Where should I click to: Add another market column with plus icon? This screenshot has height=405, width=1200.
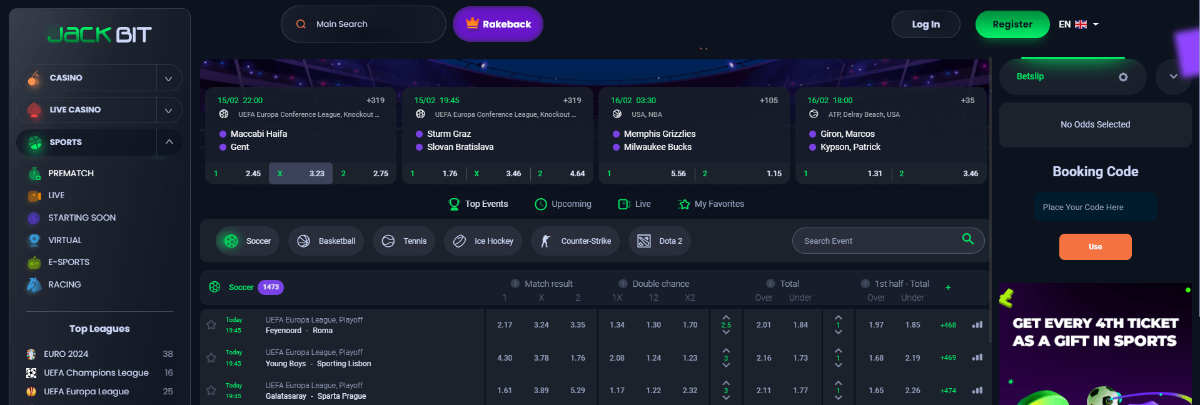tap(948, 287)
